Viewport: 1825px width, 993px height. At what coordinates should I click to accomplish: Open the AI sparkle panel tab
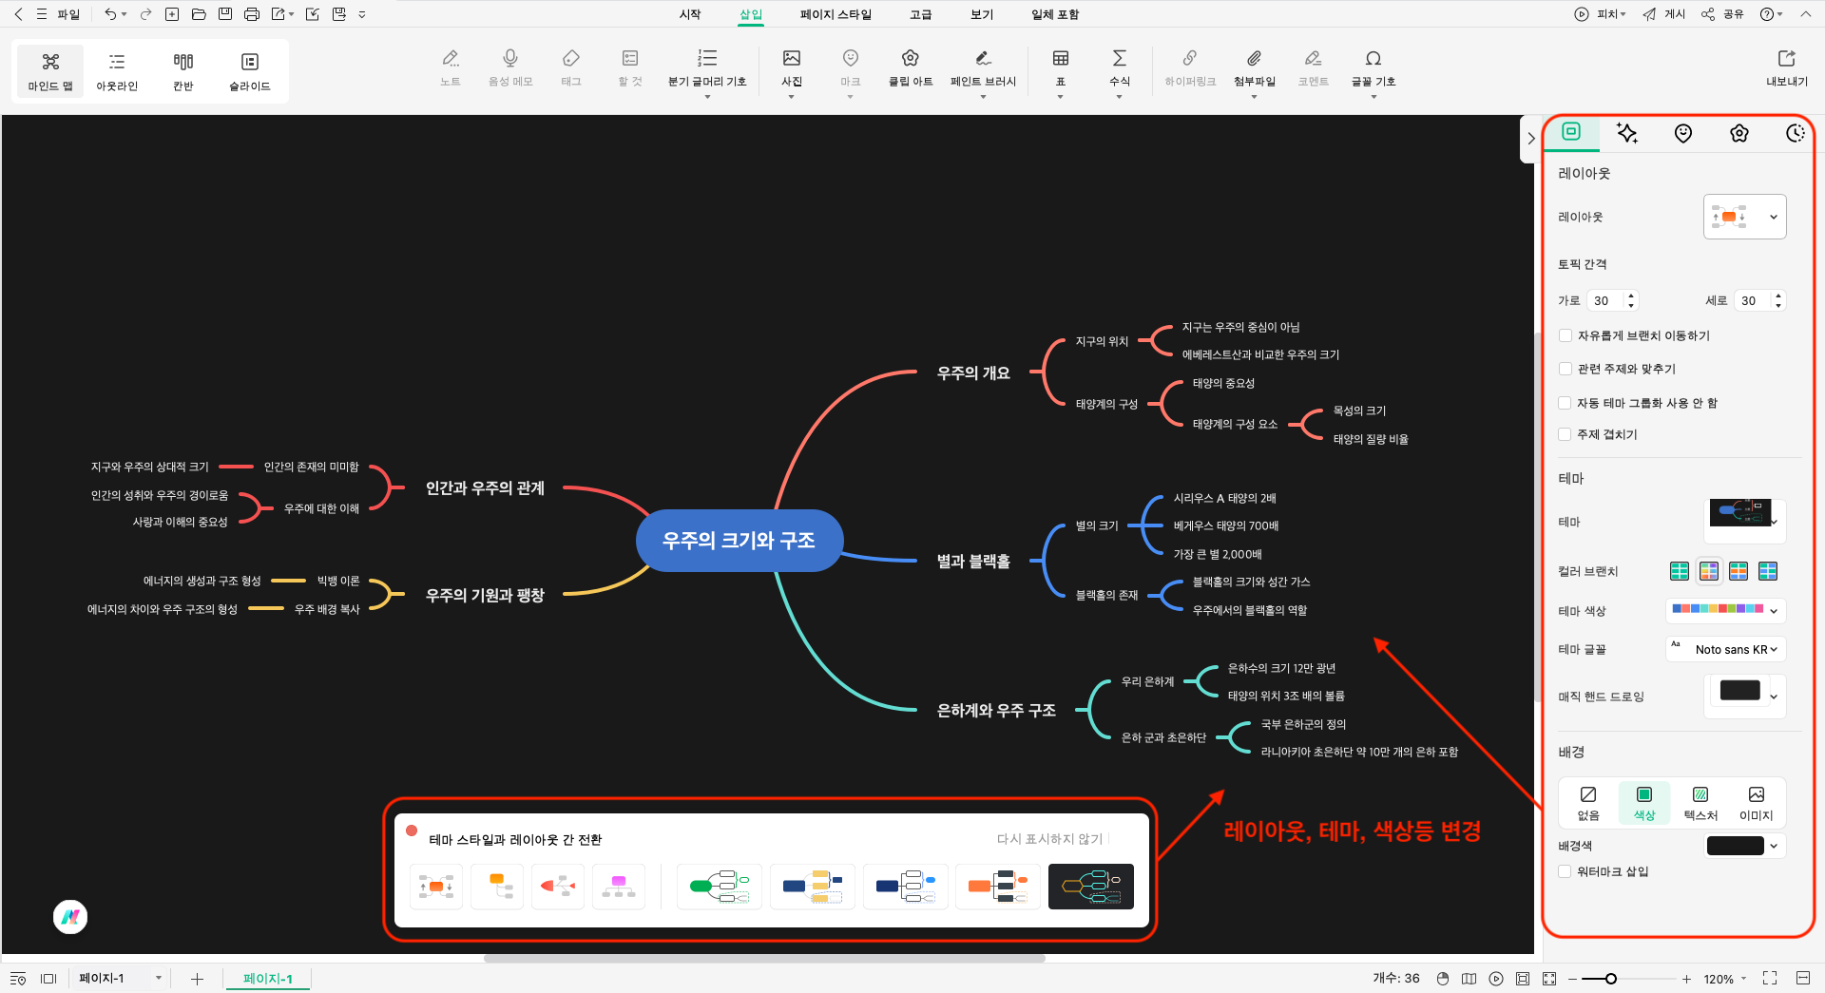pos(1626,133)
